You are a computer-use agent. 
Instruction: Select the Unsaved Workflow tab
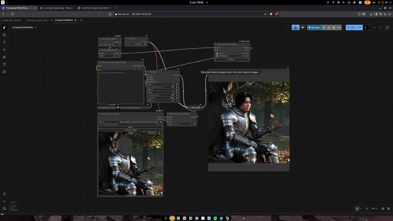coord(64,20)
